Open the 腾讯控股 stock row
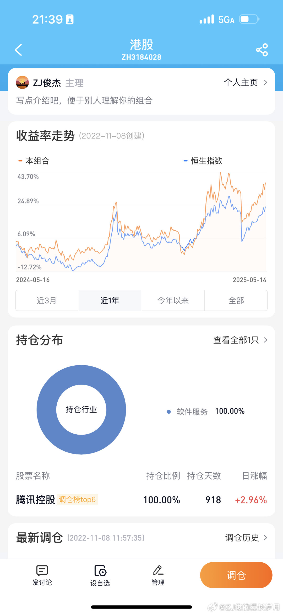 pyautogui.click(x=36, y=500)
